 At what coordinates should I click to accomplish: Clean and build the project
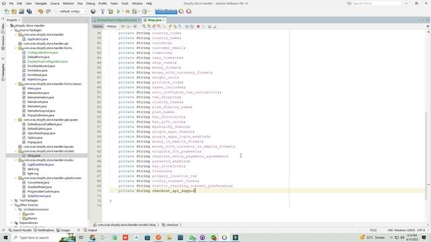(110, 11)
